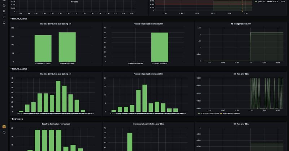Open feature_1 Feature value distribution over 30m title
Viewport: 289px width, 151px height.
pyautogui.click(x=148, y=24)
